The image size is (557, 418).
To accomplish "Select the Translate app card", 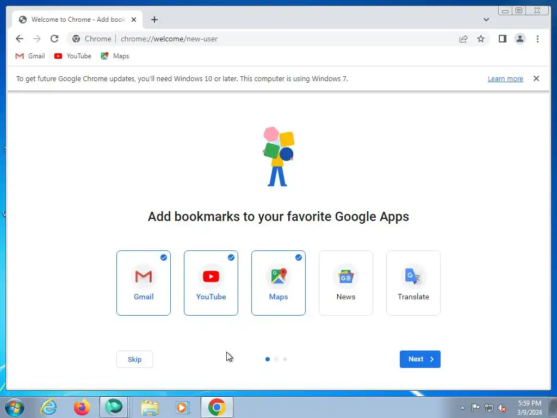I will click(413, 283).
